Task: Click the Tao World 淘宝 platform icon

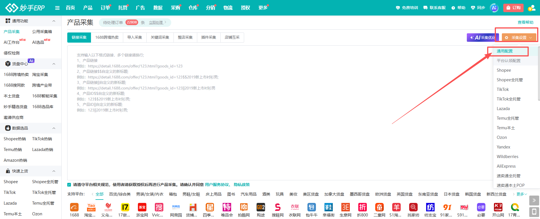Action: click(91, 207)
